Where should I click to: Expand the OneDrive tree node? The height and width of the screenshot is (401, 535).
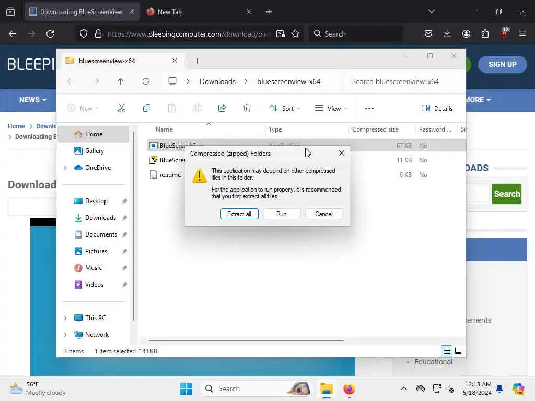65,168
